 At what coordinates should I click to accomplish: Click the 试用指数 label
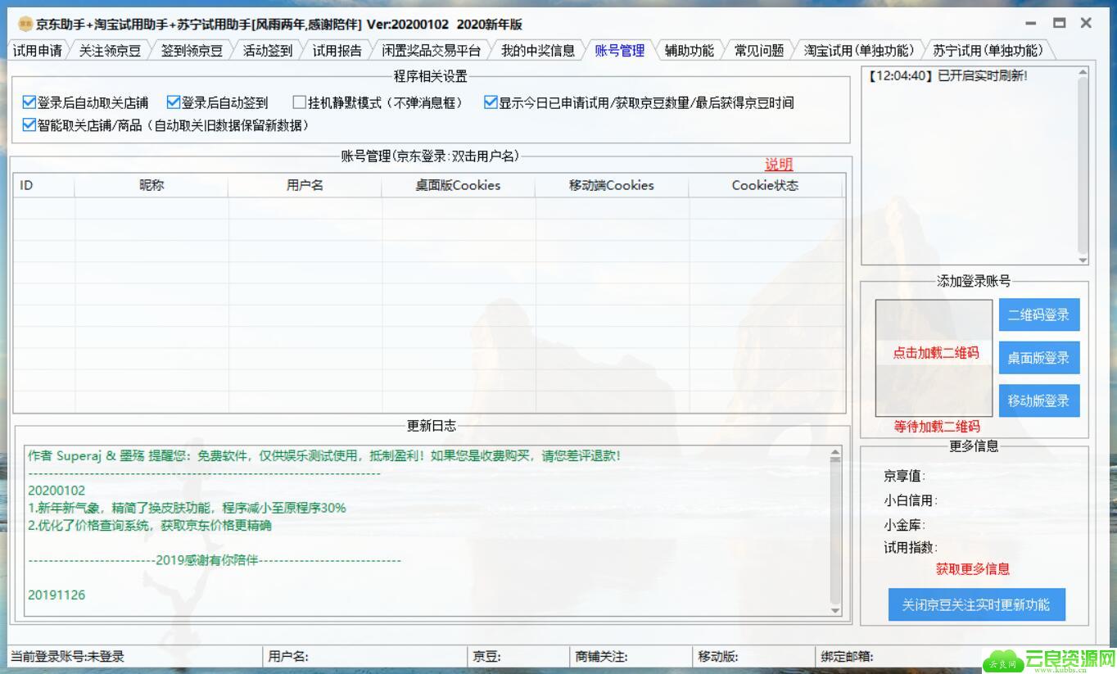(910, 547)
